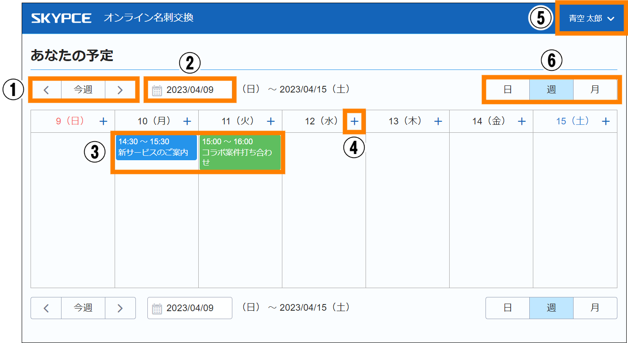Viewport: 628px width, 343px height.
Task: Click the bottom 今週 button
Action: click(83, 308)
